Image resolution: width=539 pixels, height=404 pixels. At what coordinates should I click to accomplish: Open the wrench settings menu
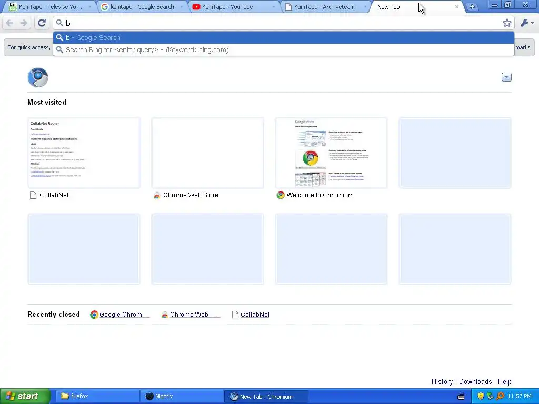pos(527,23)
